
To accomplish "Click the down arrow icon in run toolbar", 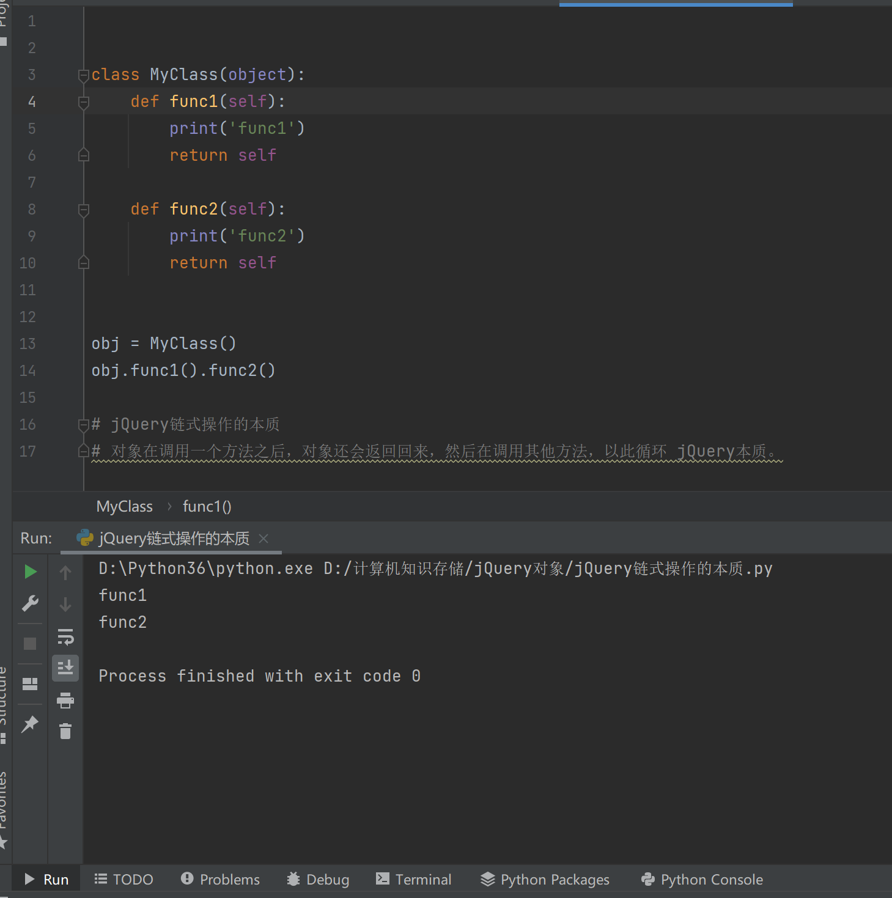I will [x=65, y=605].
